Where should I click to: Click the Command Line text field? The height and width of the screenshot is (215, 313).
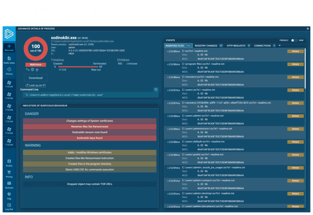[x=90, y=95]
